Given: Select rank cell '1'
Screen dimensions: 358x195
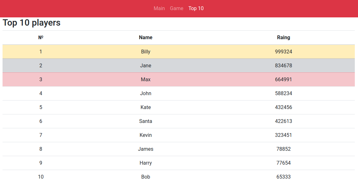Looking at the screenshot, I should pyautogui.click(x=41, y=52).
